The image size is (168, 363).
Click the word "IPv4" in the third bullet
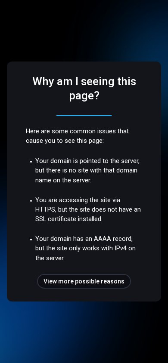(x=121, y=248)
